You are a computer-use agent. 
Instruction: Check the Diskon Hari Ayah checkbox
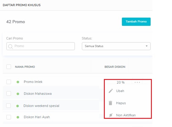(x=9, y=117)
